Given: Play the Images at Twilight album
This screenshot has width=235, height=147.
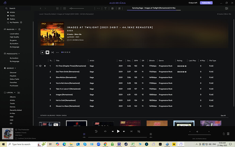Looking at the screenshot, I should 42,52.
